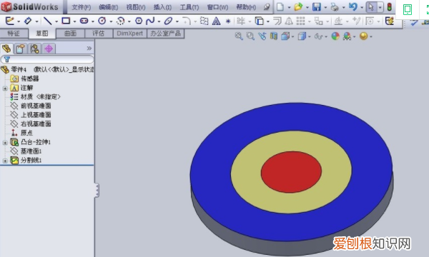Click the Convert Entities icon
The width and height of the screenshot is (429, 257).
pyautogui.click(x=259, y=21)
